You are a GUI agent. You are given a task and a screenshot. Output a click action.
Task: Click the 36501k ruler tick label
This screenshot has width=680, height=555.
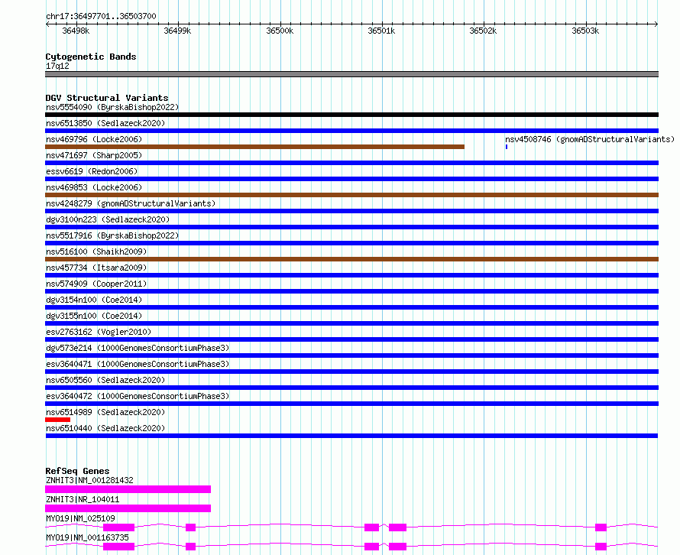click(381, 31)
